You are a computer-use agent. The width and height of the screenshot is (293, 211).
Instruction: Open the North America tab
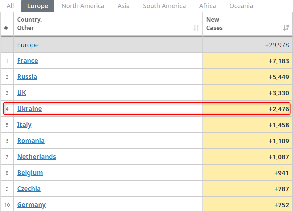[x=83, y=6]
